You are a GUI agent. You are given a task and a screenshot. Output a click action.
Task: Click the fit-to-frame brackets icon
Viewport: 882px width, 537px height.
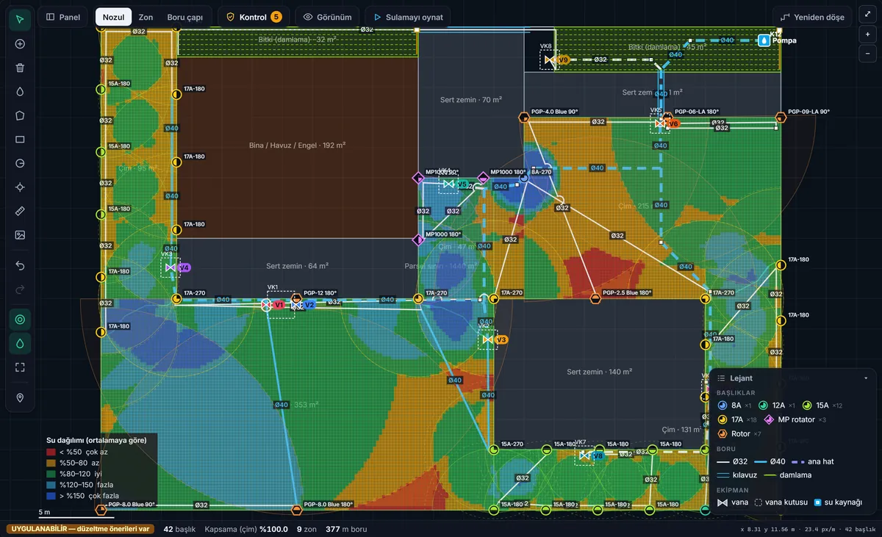(x=20, y=367)
